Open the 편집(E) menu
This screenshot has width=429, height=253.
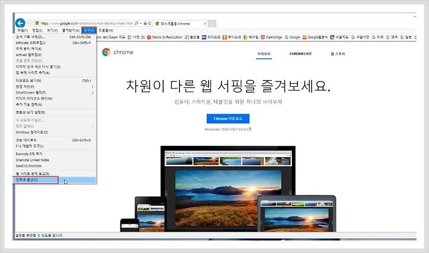click(x=37, y=30)
